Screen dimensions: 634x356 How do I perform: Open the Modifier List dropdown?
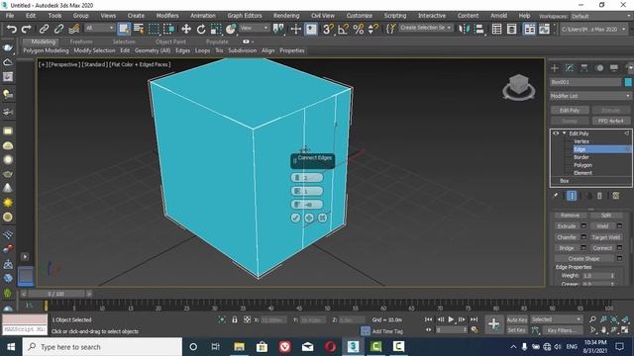[590, 96]
